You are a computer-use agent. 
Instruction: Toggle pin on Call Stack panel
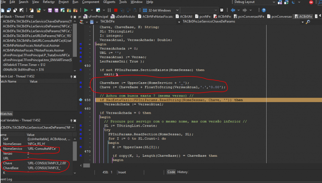pyautogui.click(x=71, y=17)
